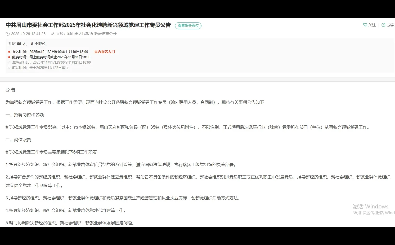Image resolution: width=395 pixels, height=245 pixels.
Task: Open the 官方报名入口 registration link
Action: 104,51
